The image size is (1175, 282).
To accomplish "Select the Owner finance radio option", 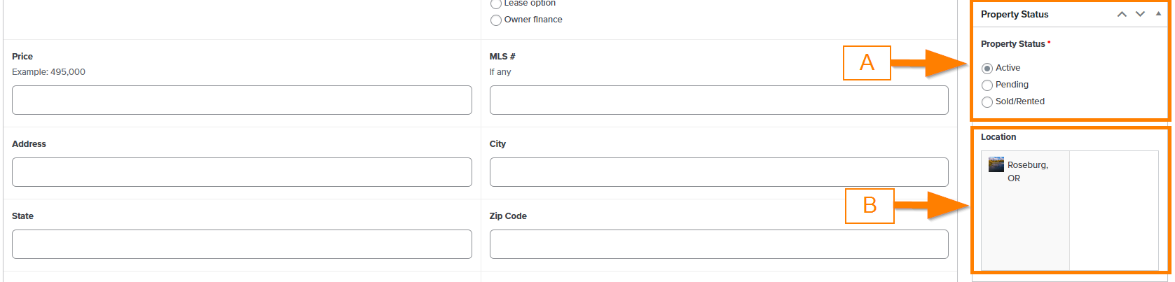I will 496,20.
